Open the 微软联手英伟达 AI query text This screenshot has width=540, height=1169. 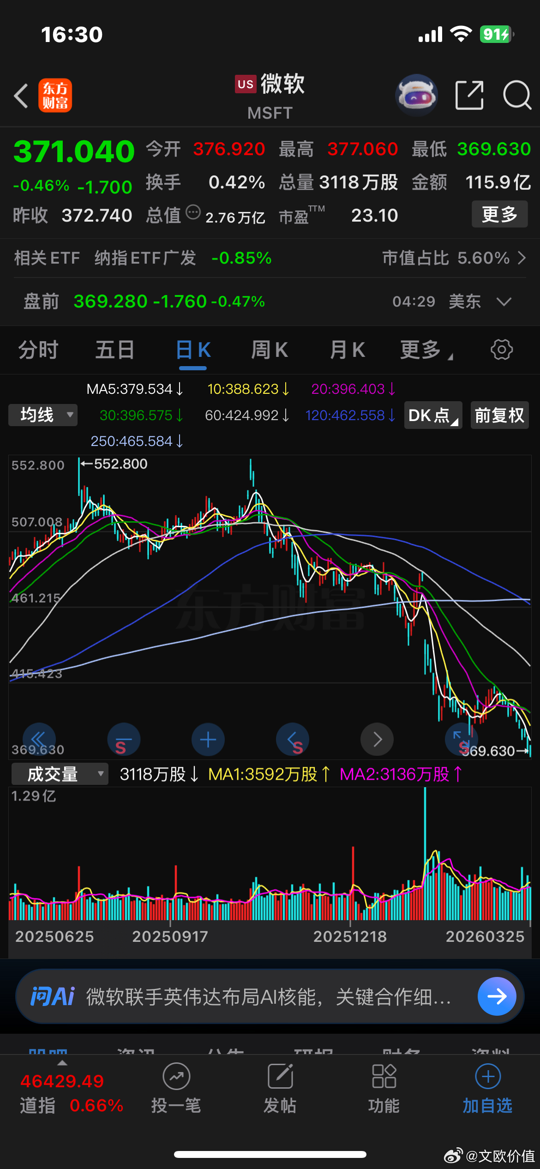coord(269,997)
